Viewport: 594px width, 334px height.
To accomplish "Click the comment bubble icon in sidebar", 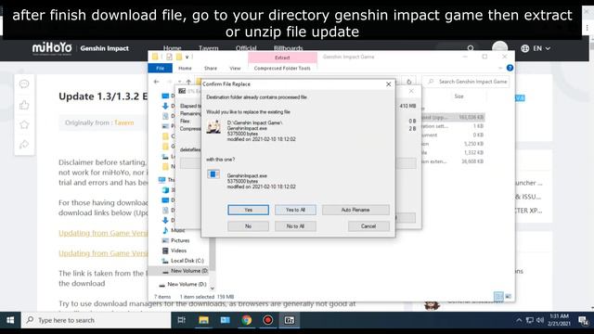I will click(x=24, y=84).
